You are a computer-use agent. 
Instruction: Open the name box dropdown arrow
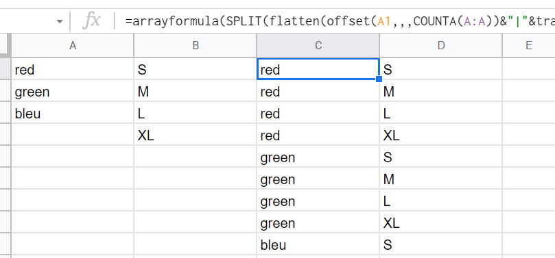point(60,21)
